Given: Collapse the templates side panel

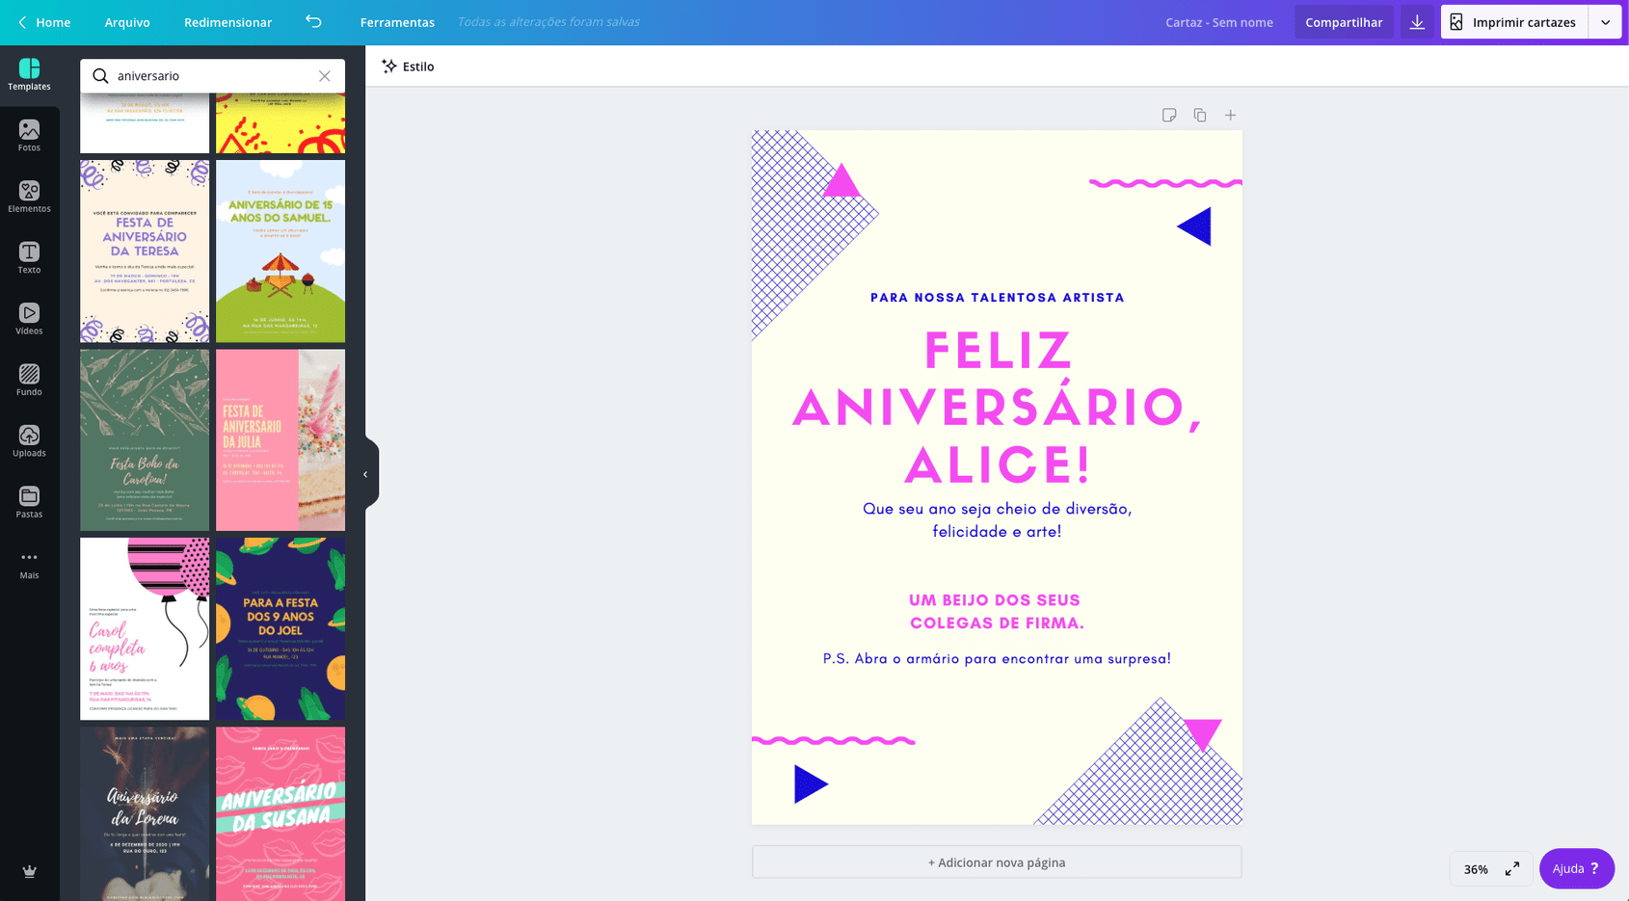Looking at the screenshot, I should tap(365, 474).
